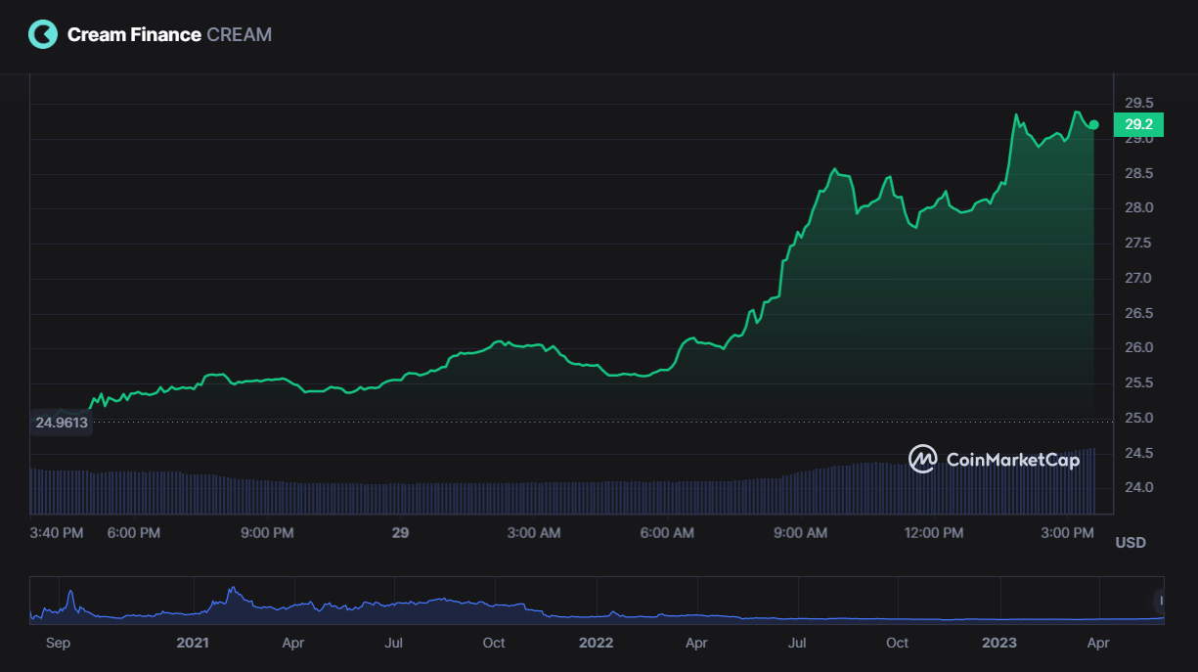Click the 28.0 price axis label
The height and width of the screenshot is (672, 1198).
tap(1138, 207)
